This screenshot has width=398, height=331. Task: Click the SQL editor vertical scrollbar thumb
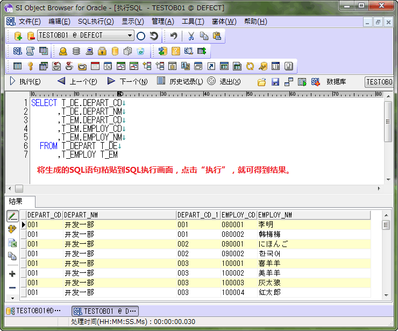(388, 122)
